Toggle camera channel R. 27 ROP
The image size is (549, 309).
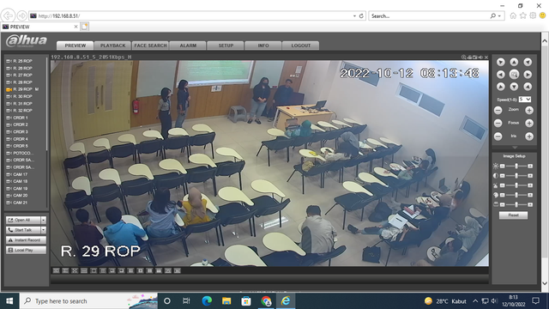(19, 75)
